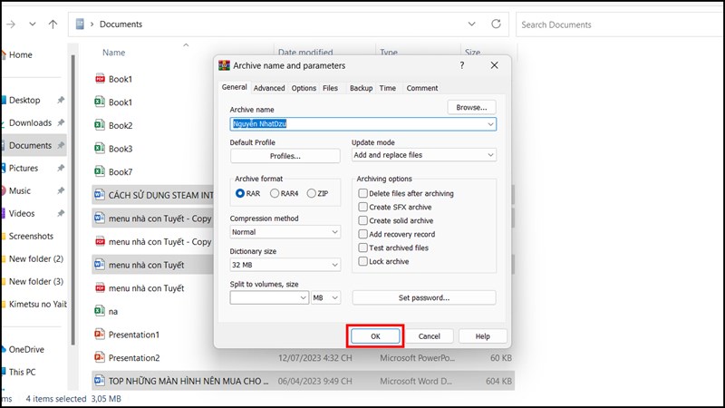The image size is (725, 408).
Task: Click Set password... button
Action: (424, 297)
